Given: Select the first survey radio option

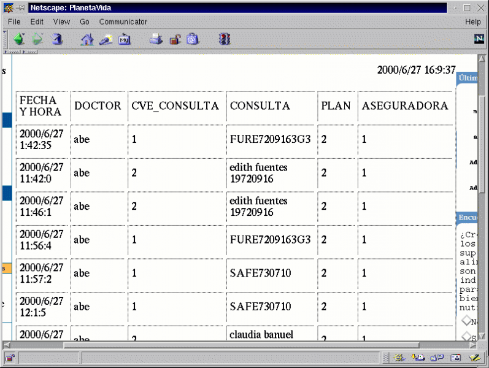Looking at the screenshot, I should tap(465, 321).
